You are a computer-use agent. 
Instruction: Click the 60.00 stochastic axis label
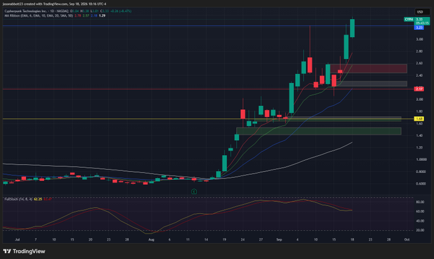tap(420, 211)
